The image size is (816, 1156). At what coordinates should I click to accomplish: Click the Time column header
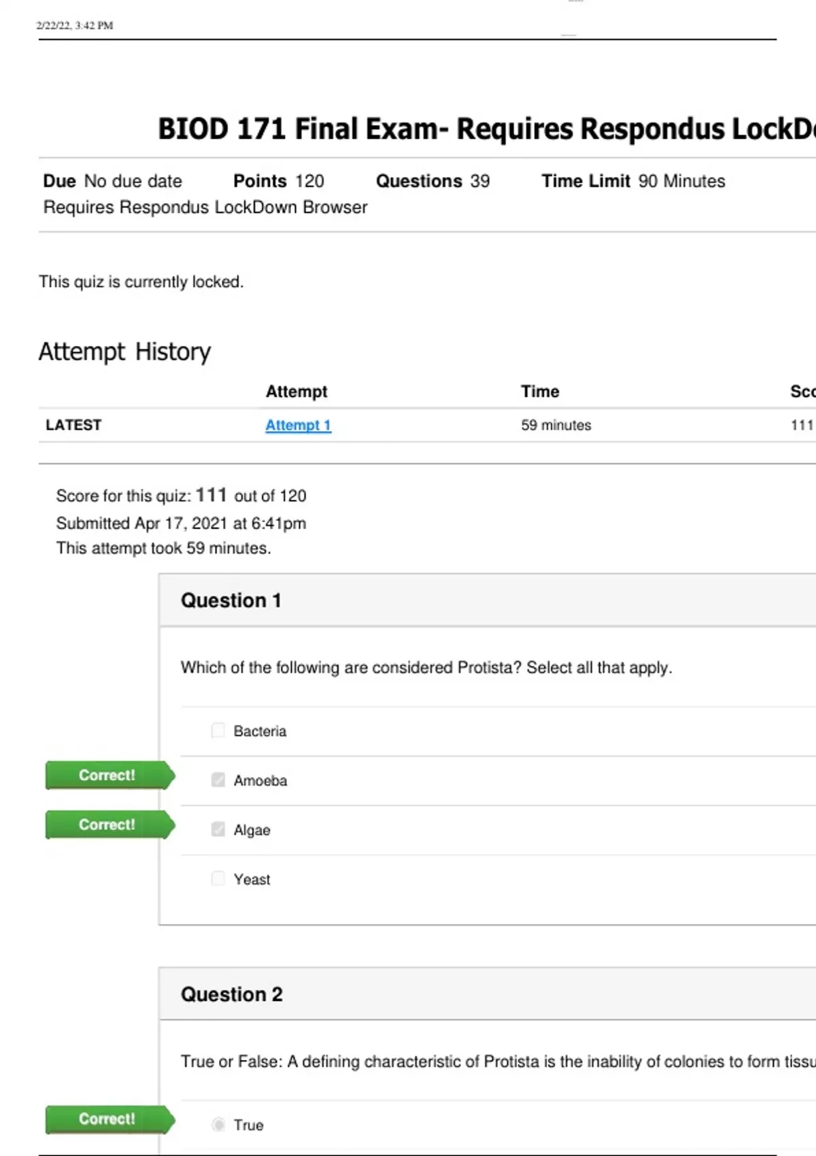pyautogui.click(x=540, y=392)
